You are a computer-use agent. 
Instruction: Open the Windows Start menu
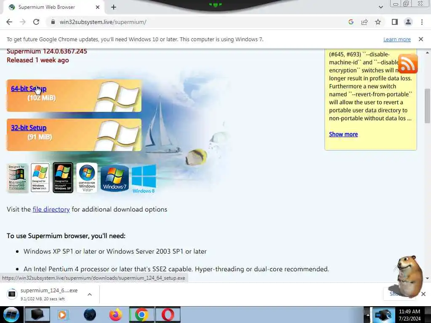pyautogui.click(x=11, y=315)
